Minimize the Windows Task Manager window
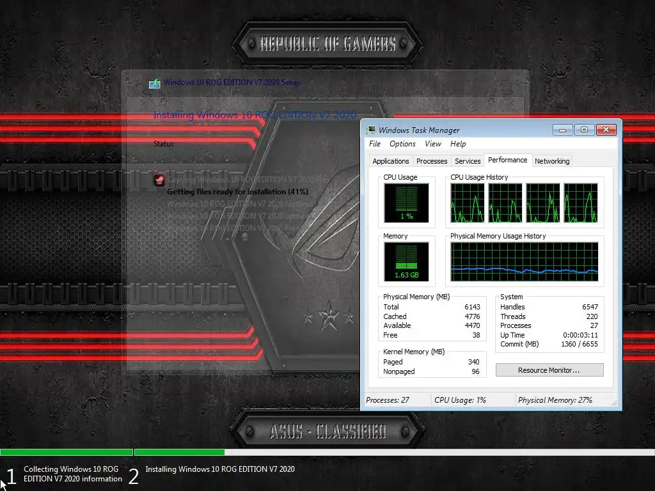 click(562, 130)
